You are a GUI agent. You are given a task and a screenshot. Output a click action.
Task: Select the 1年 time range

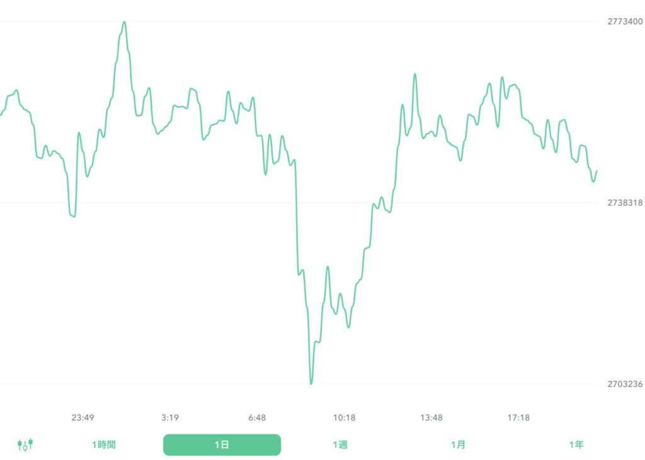tap(577, 444)
